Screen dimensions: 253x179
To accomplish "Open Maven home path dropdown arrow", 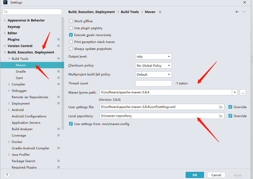I will 235,92.
